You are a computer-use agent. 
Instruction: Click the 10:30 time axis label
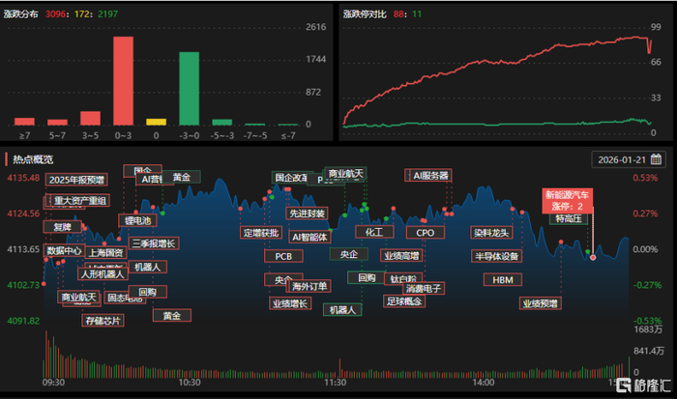pos(190,383)
